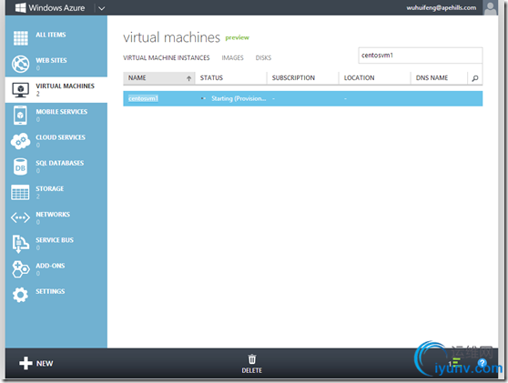Viewport: 508px width, 383px height.
Task: Open the centosvm1 virtual machine link
Action: (x=143, y=98)
